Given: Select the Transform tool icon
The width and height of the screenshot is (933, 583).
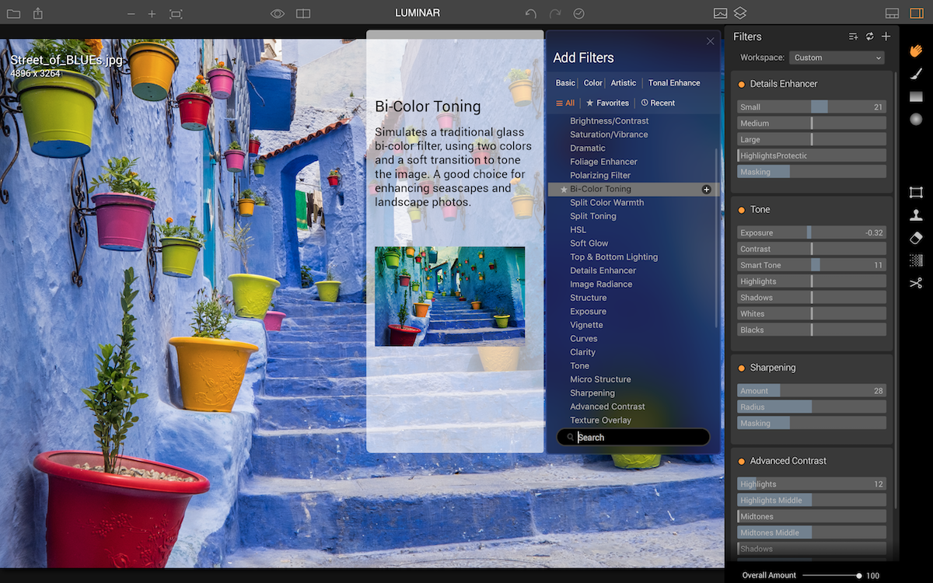Looking at the screenshot, I should [x=916, y=192].
